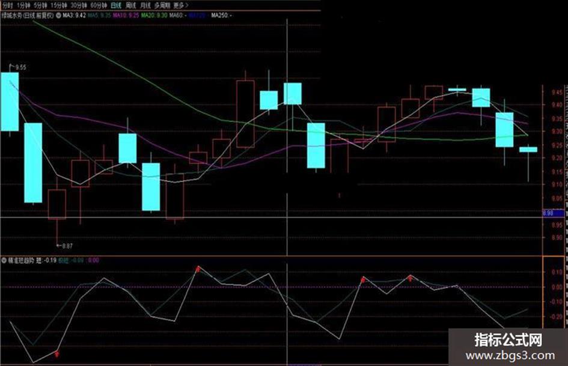Image resolution: width=568 pixels, height=366 pixels.
Task: Switch to the 月线 monthly tab
Action: [145, 5]
